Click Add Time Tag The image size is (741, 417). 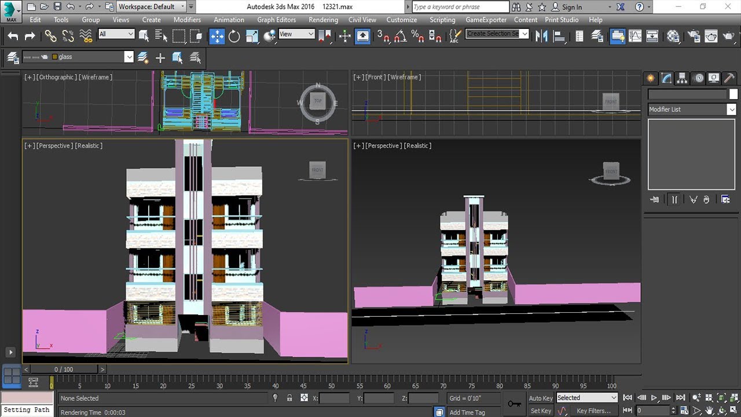[x=467, y=412]
